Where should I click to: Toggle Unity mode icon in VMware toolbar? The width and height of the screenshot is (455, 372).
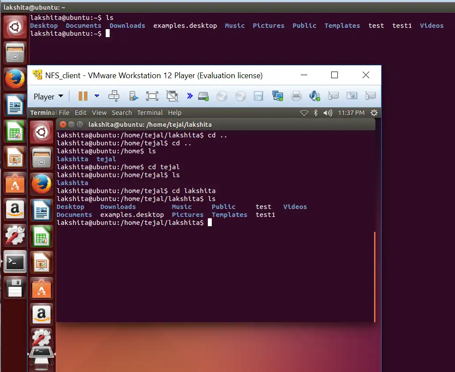coord(172,96)
